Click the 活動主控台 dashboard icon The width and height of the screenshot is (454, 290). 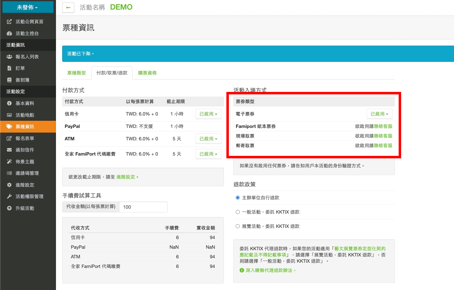click(9, 34)
